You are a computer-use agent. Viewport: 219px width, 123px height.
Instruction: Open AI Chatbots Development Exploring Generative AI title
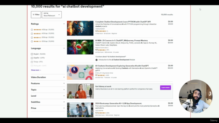tap(122, 66)
